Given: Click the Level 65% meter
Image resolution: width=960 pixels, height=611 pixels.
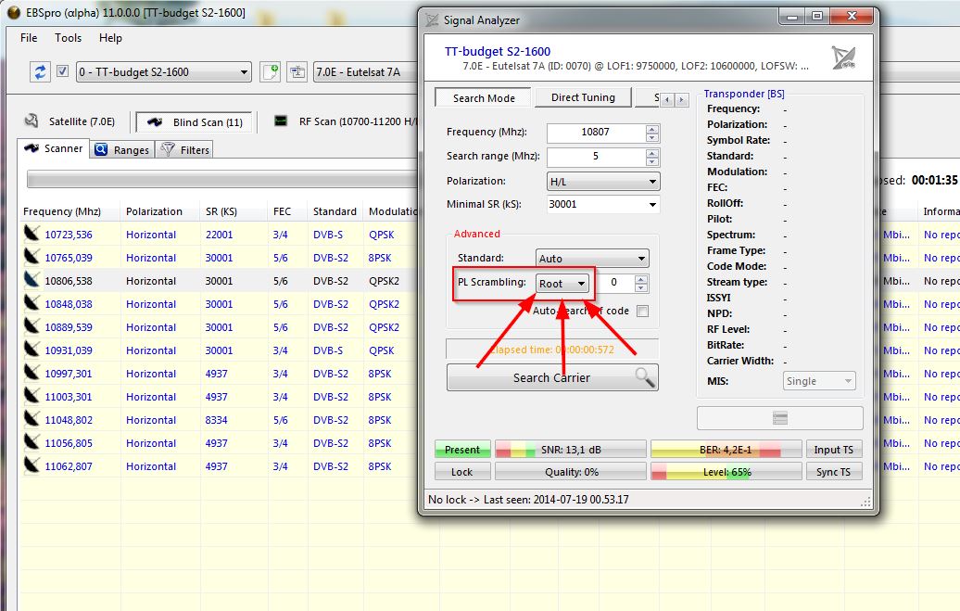Looking at the screenshot, I should pos(726,472).
